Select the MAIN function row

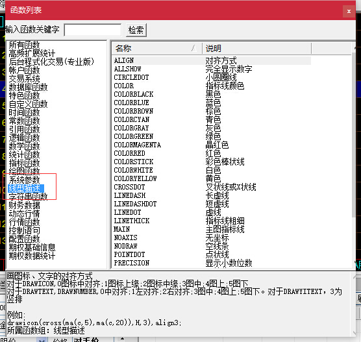[212, 229]
